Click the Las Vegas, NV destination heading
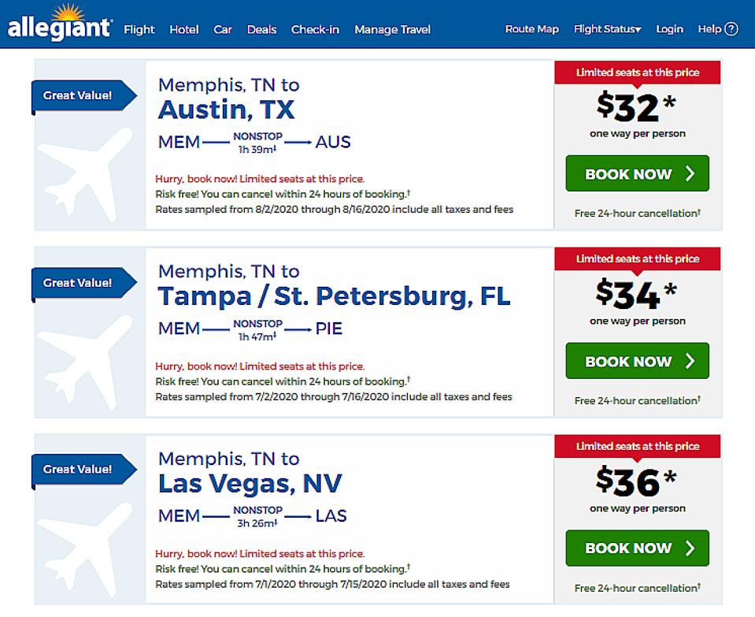755x617 pixels. pos(250,483)
